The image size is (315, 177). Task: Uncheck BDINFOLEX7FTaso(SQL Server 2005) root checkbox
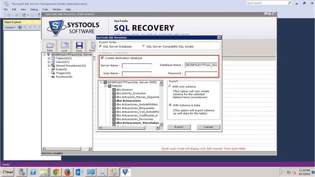point(105,82)
